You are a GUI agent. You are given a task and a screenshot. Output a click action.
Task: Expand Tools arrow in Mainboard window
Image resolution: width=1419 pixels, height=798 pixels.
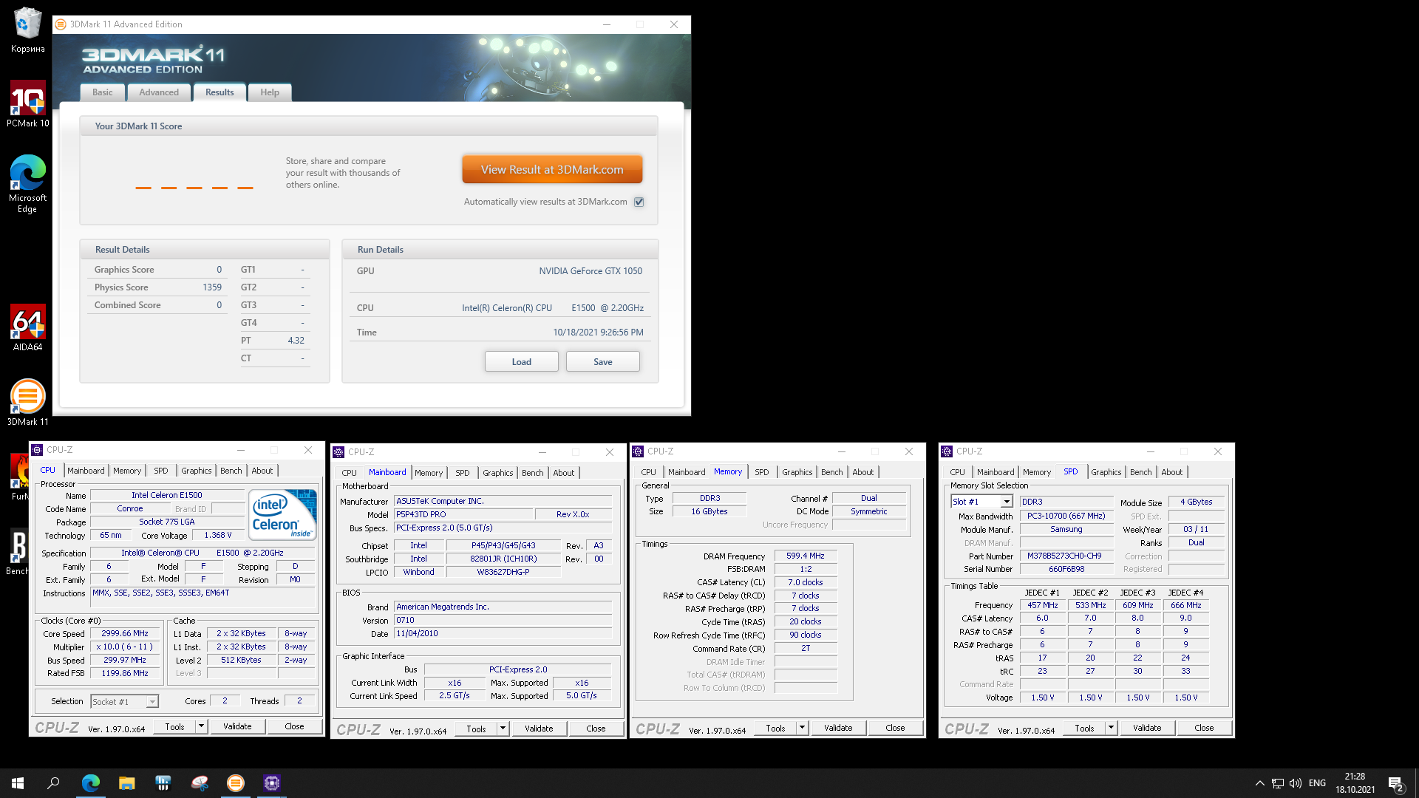503,729
